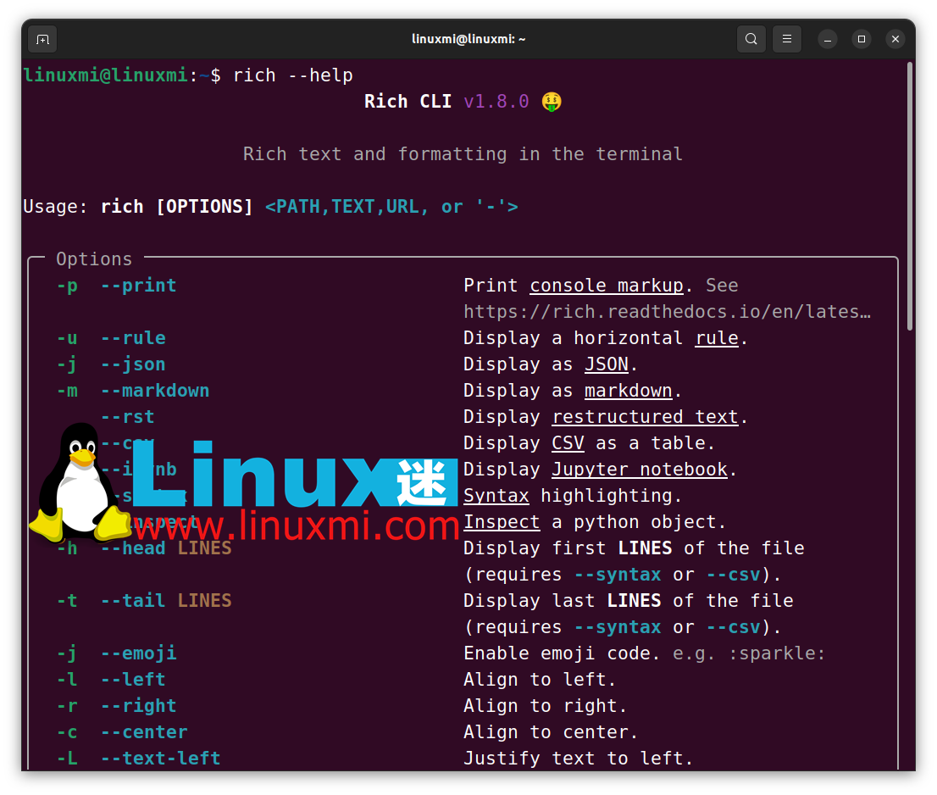Click the '-l' short flag
937x795 pixels.
(67, 680)
